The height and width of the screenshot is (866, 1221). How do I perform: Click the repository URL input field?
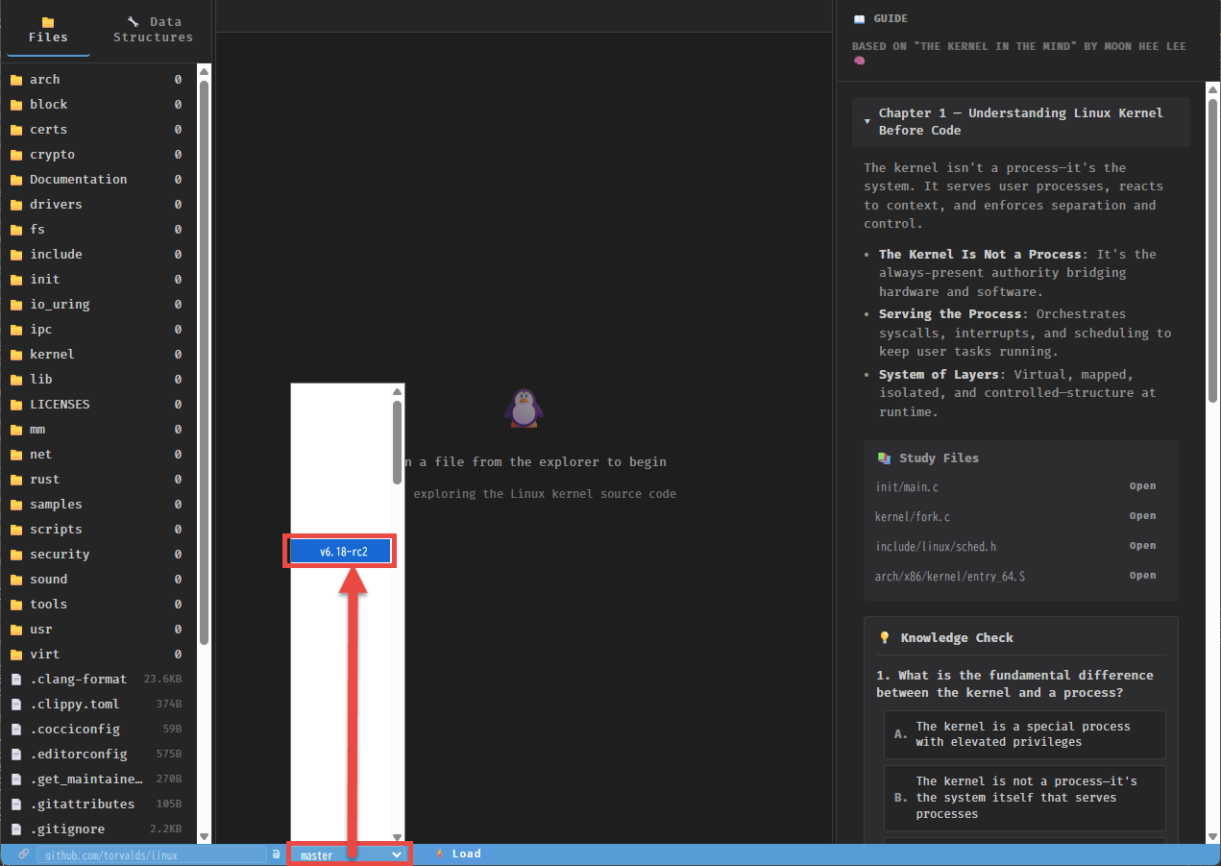point(151,854)
